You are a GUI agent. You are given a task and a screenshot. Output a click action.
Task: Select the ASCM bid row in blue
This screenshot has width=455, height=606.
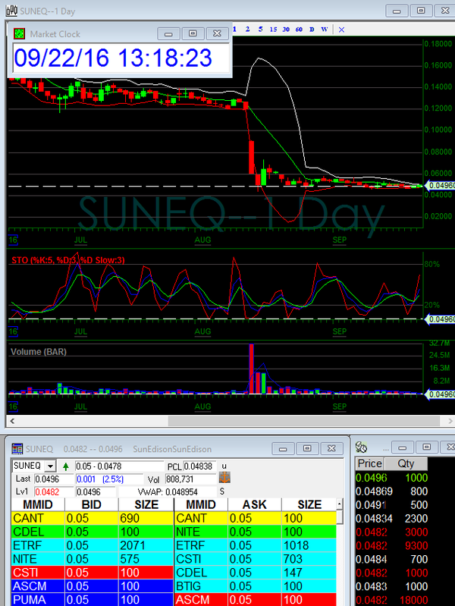point(93,586)
